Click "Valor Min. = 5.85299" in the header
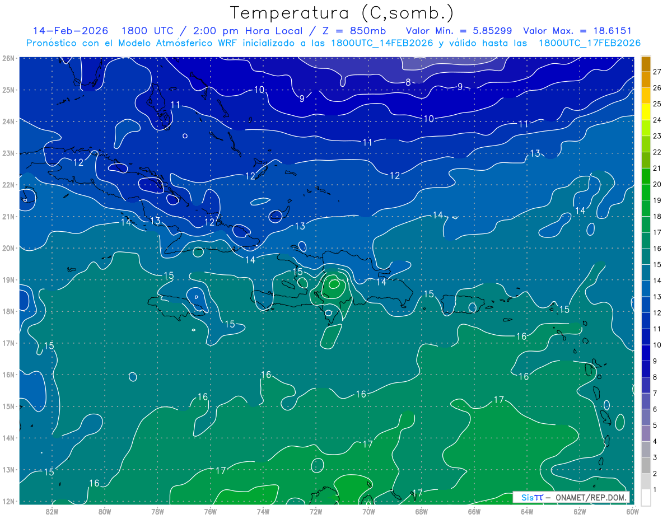 [x=459, y=31]
